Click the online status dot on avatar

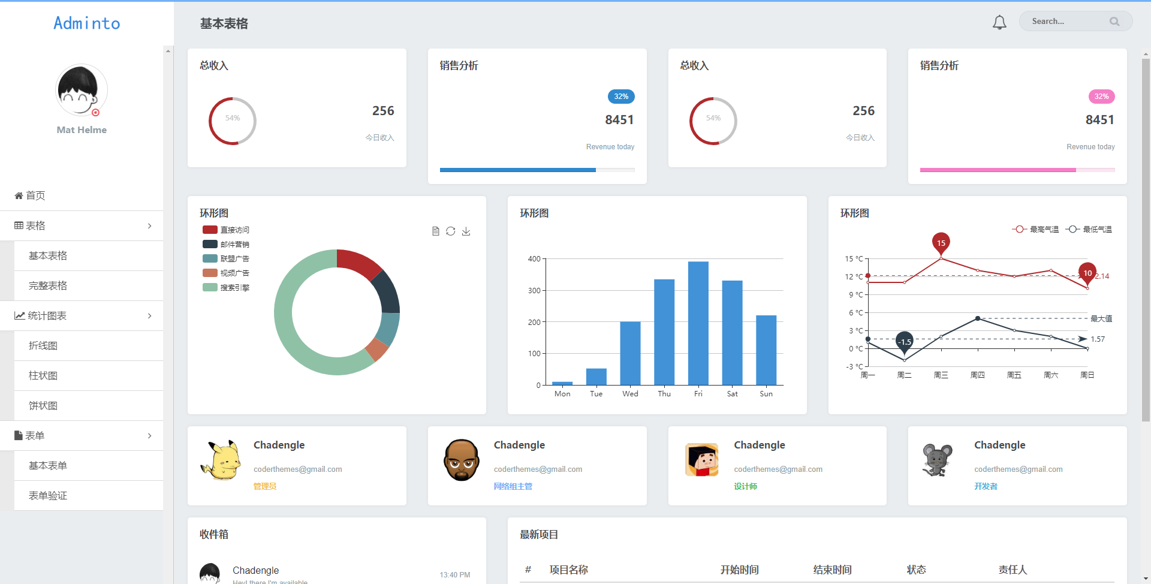[95, 112]
